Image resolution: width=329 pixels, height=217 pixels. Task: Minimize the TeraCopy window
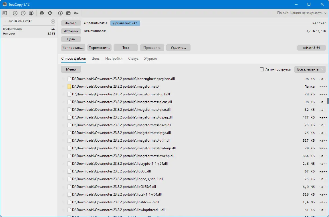pyautogui.click(x=296, y=4)
